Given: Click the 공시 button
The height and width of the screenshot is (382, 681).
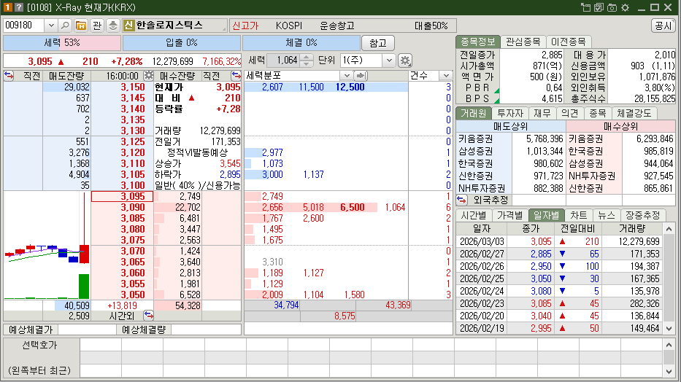Looking at the screenshot, I should [663, 26].
